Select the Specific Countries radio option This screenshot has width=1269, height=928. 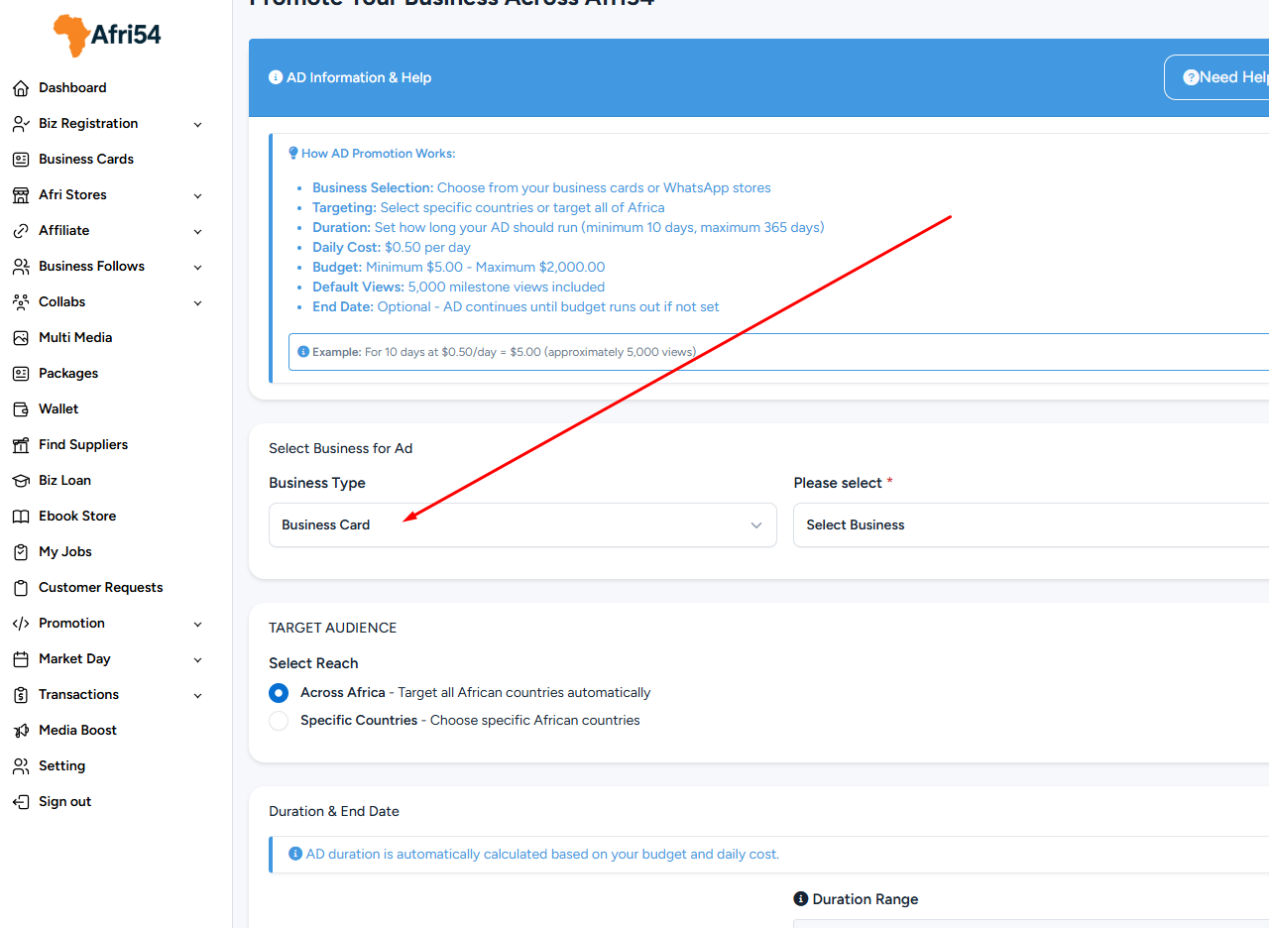tap(279, 721)
